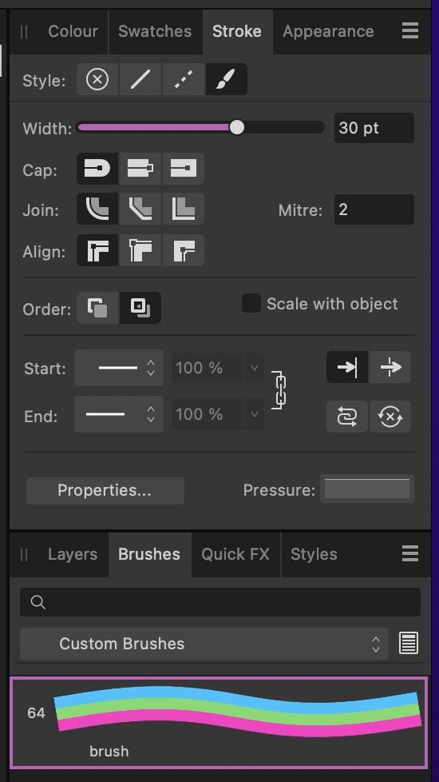Open the End arrowhead style dropdown

pos(119,414)
